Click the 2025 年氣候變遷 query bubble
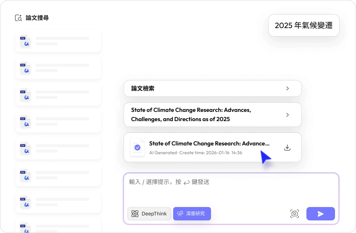 tap(303, 26)
